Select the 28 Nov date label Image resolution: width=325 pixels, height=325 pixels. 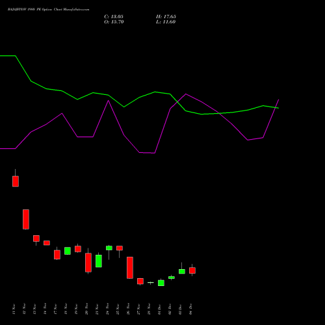(x=149, y=309)
